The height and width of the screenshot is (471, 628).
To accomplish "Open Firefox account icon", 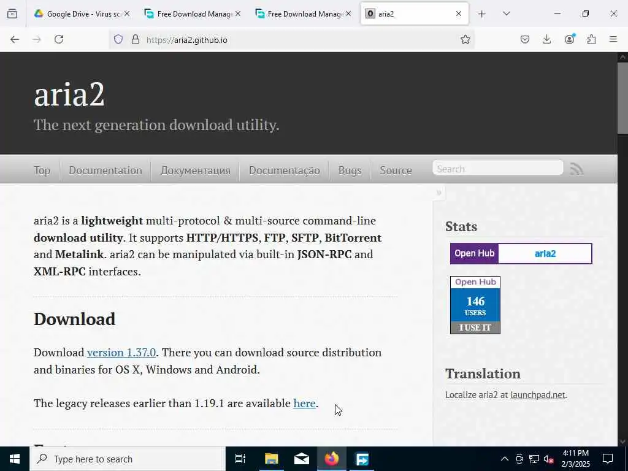I will (569, 39).
